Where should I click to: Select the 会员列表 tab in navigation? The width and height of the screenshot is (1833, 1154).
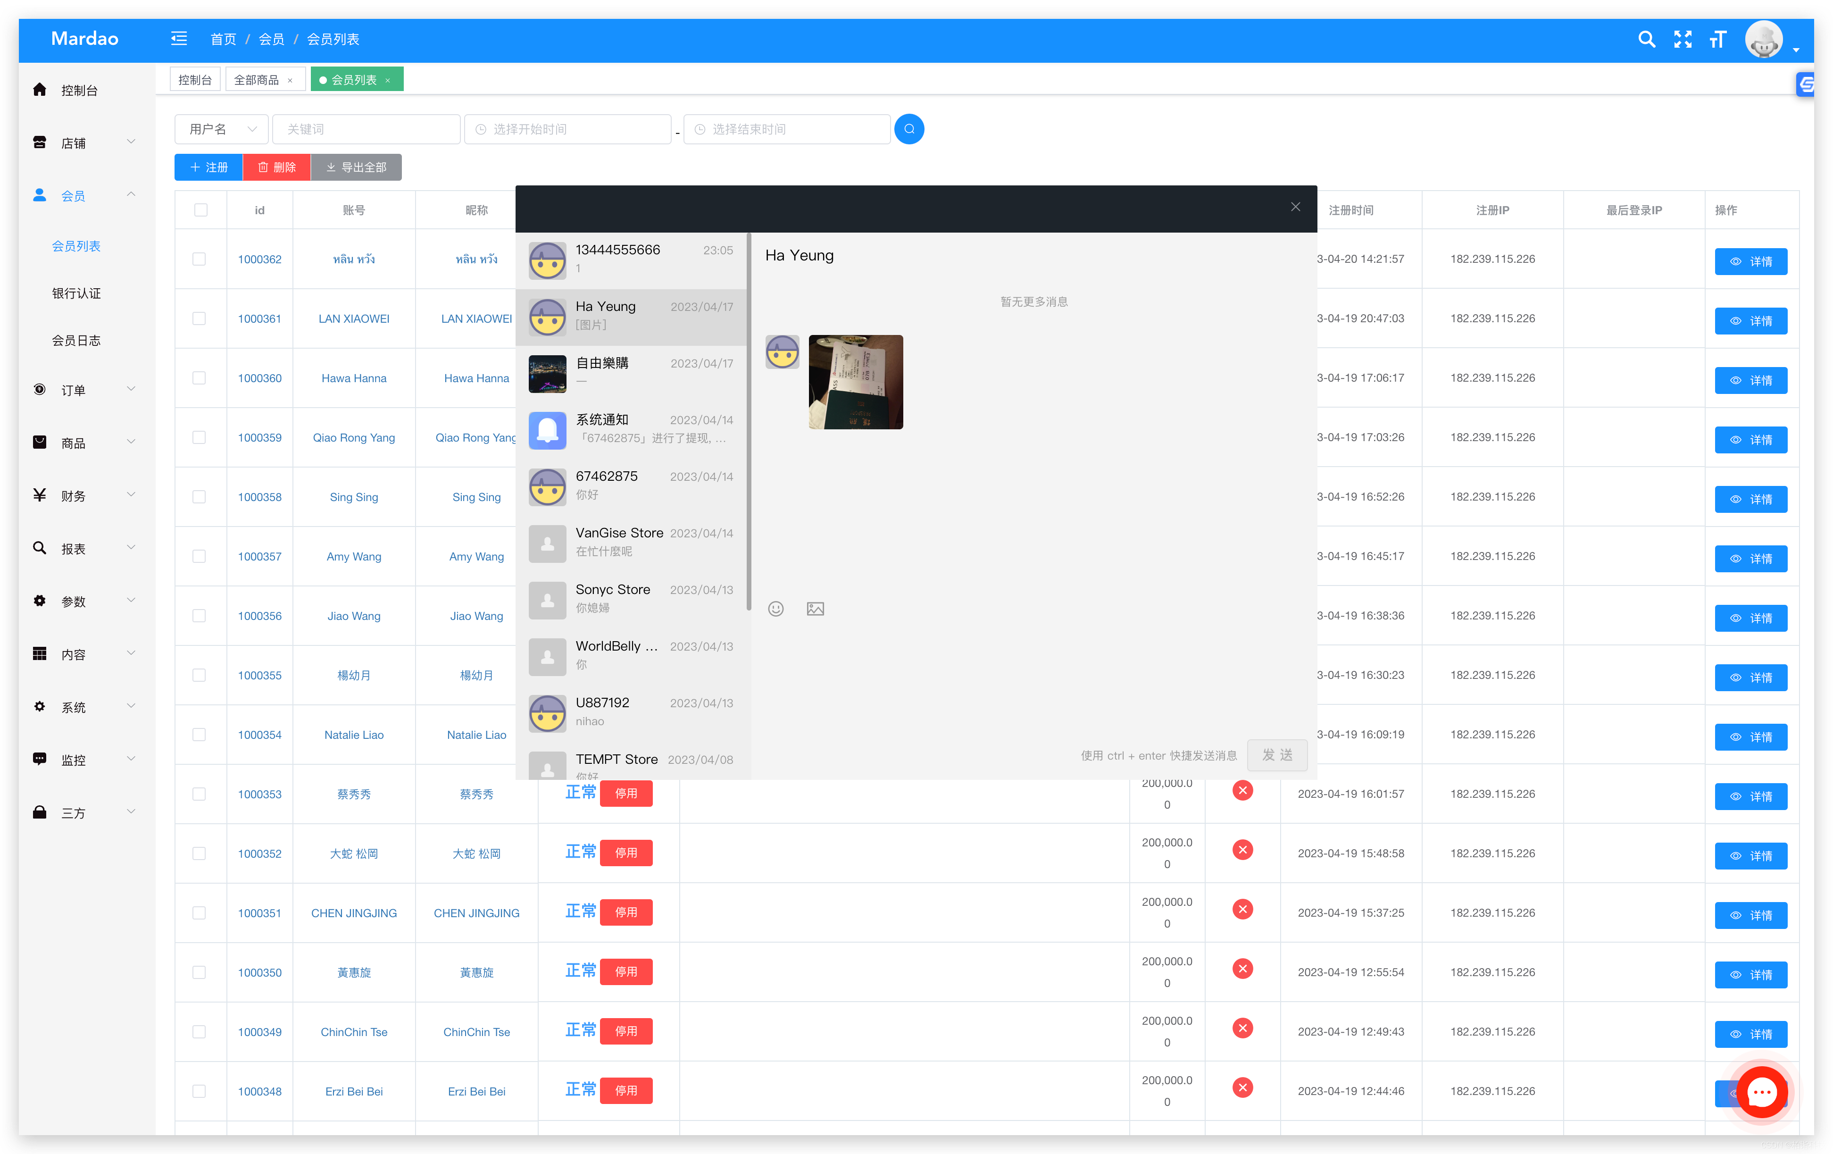pos(76,246)
